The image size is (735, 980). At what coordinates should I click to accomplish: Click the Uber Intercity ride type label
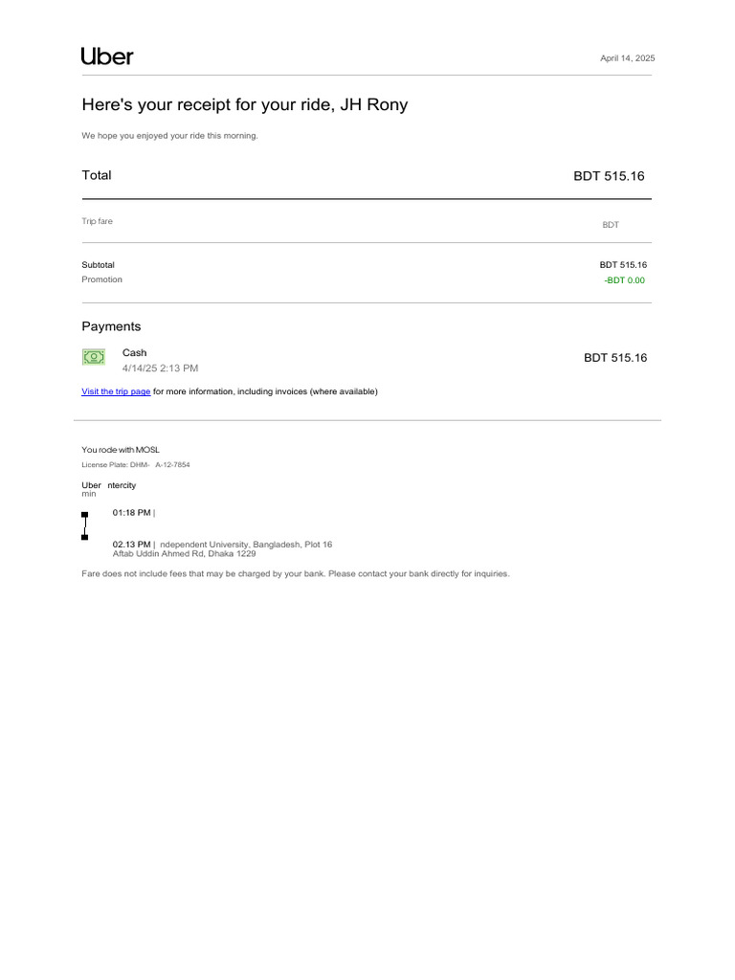(109, 485)
